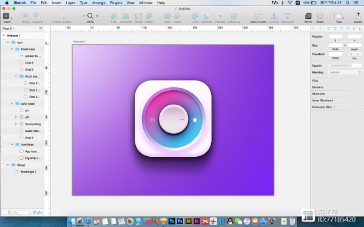Click the Mask toolbar icon
Image resolution: width=364 pixels, height=227 pixels.
coord(167,16)
